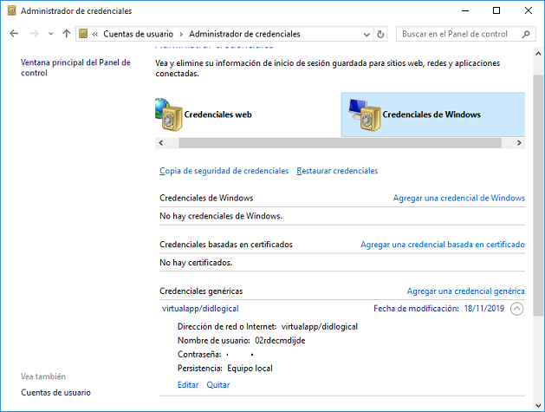Click the address bar credential folder icon
This screenshot has height=412, width=545.
coord(83,34)
